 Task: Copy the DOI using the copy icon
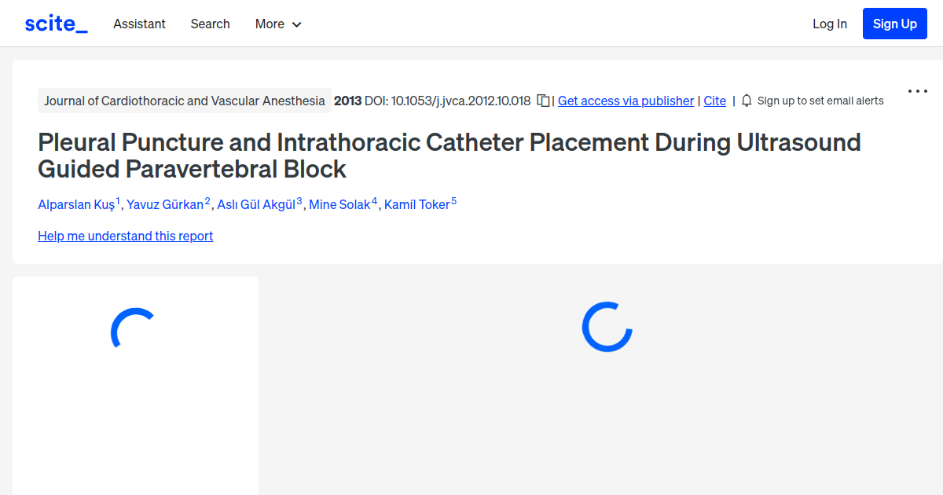coord(542,101)
